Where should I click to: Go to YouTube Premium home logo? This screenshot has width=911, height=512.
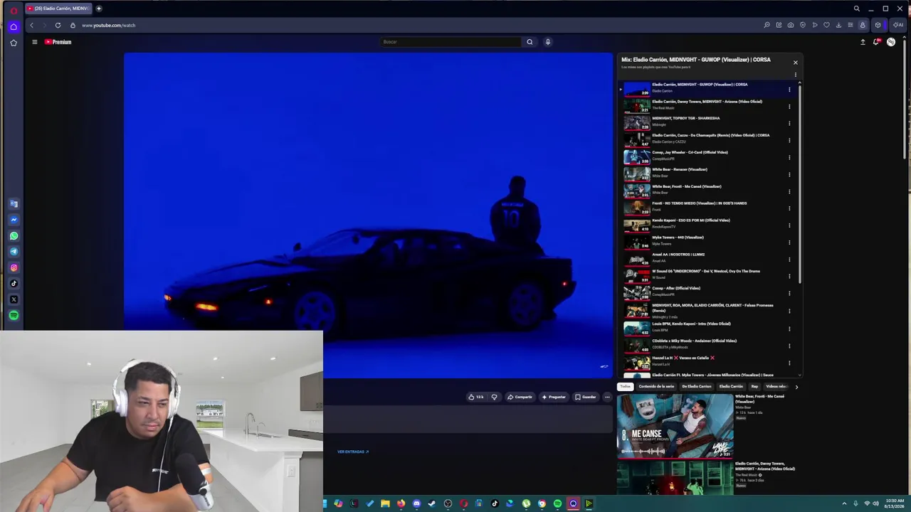[x=58, y=42]
